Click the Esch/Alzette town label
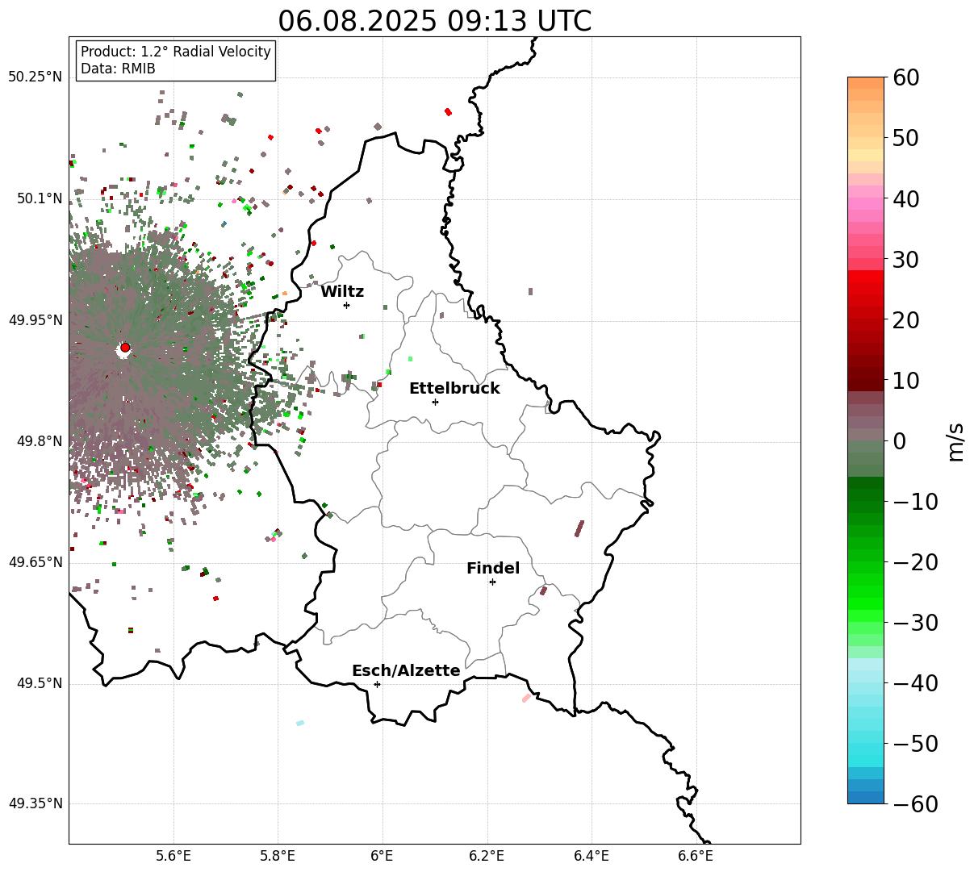The height and width of the screenshot is (872, 974). (x=406, y=671)
